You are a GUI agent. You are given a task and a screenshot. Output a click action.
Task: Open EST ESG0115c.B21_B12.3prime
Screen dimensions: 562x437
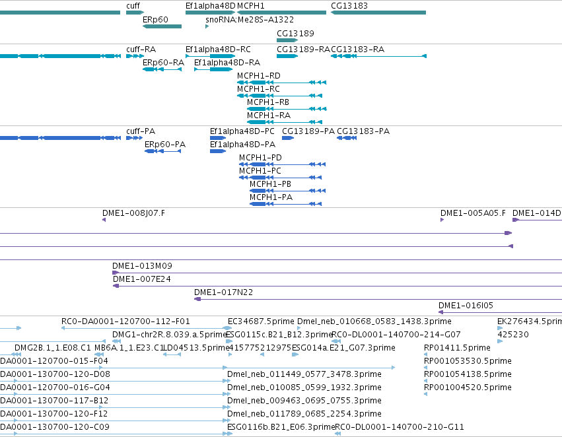pyautogui.click(x=279, y=335)
